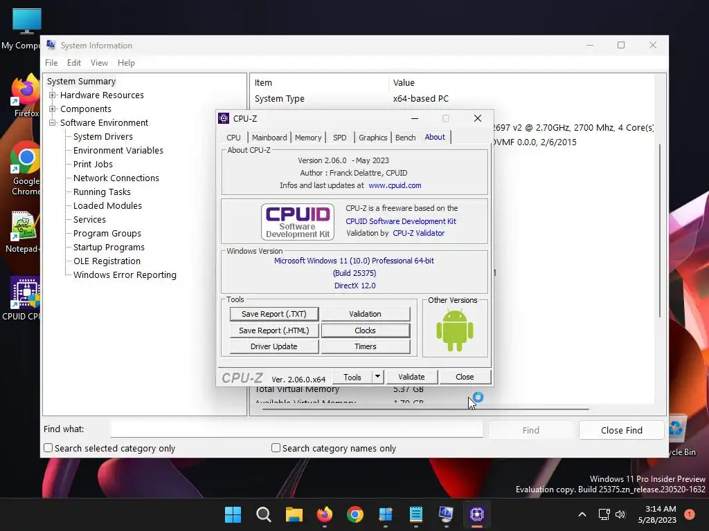This screenshot has height=531, width=709.
Task: Open network settings tray icon
Action: pyautogui.click(x=604, y=514)
